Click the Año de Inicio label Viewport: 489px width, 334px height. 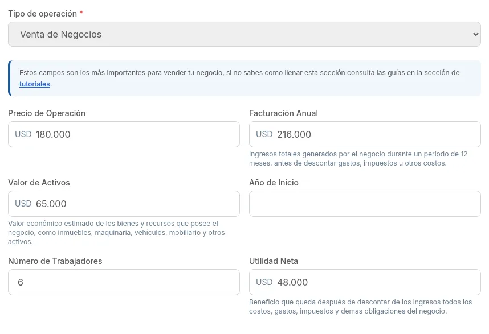pos(274,183)
